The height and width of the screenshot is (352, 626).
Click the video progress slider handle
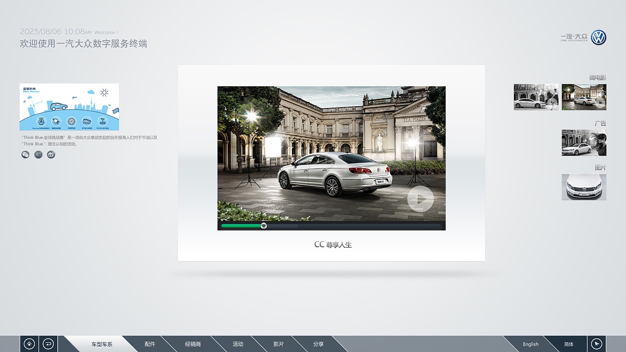[264, 226]
